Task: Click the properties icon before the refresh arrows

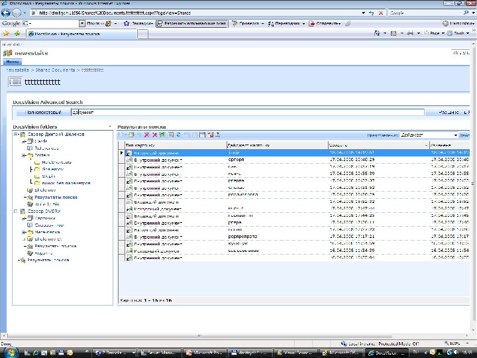Action: tap(171, 135)
